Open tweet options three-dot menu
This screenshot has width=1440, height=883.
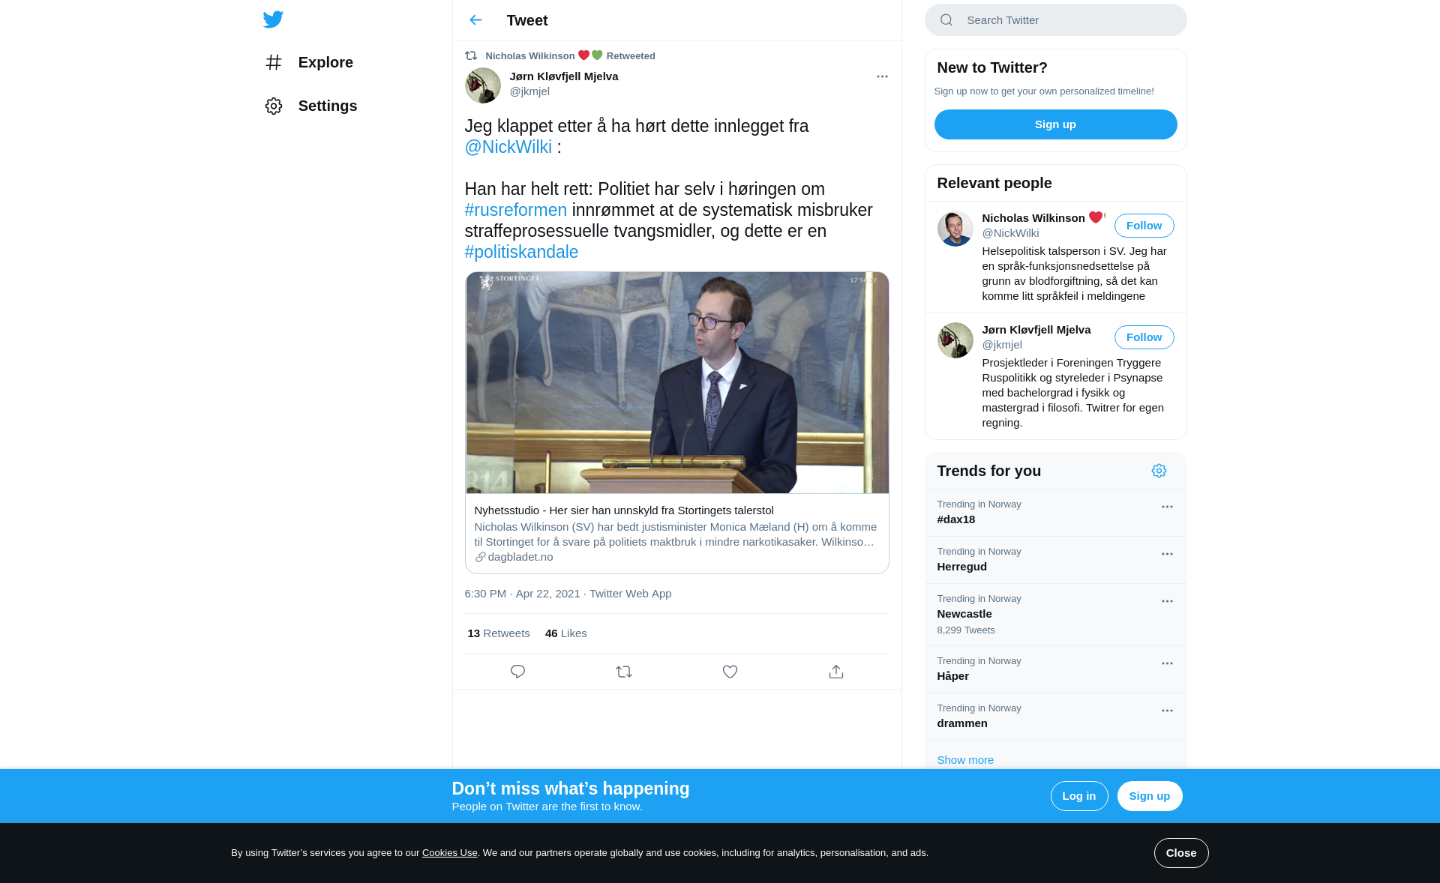(x=882, y=76)
